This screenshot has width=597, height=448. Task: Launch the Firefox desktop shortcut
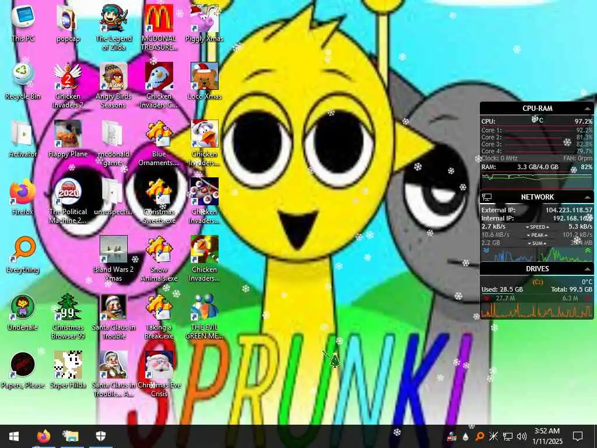[x=23, y=197]
